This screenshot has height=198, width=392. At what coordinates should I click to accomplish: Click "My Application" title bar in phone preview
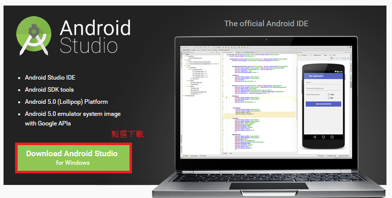pos(323,76)
